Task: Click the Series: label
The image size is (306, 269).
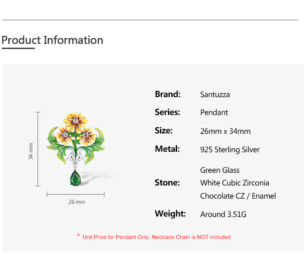Action: point(167,112)
